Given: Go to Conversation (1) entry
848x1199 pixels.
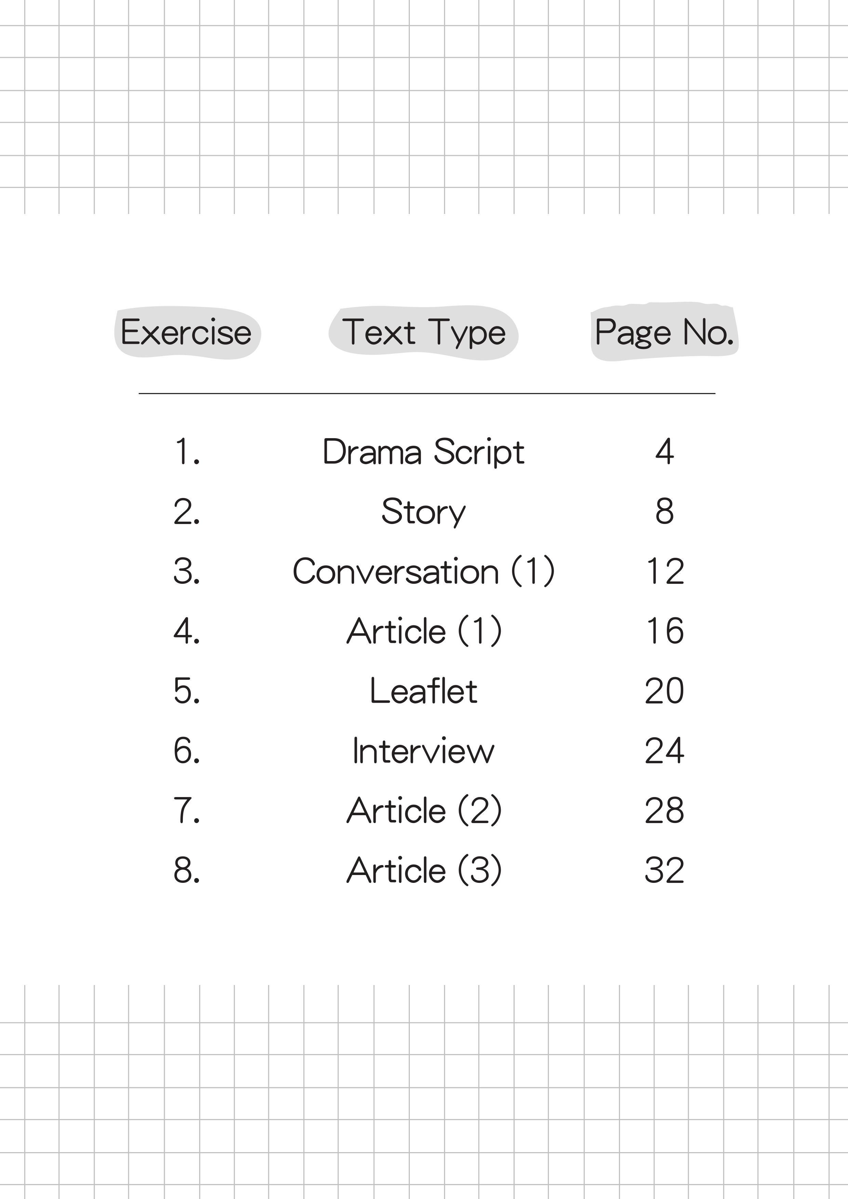Looking at the screenshot, I should 423,571.
